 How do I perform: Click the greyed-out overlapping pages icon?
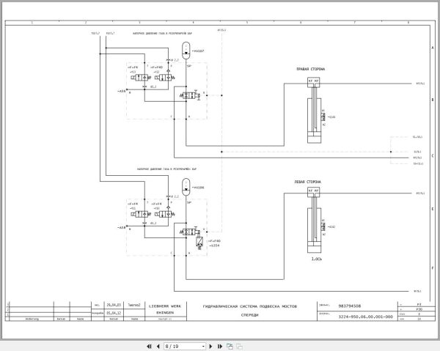point(239,346)
